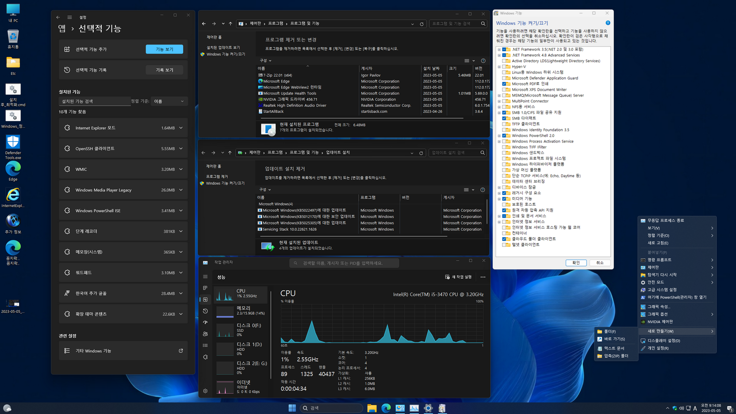This screenshot has width=736, height=414.
Task: Open Task Manager details icon
Action: (205, 345)
